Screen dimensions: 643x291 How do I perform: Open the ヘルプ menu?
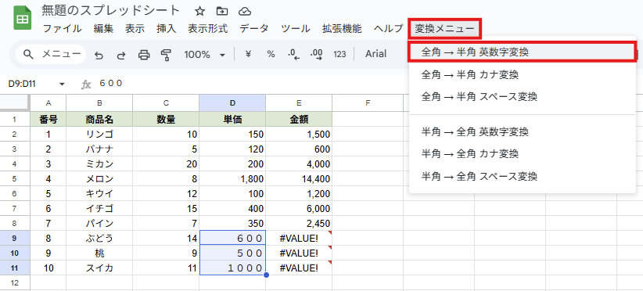point(389,29)
